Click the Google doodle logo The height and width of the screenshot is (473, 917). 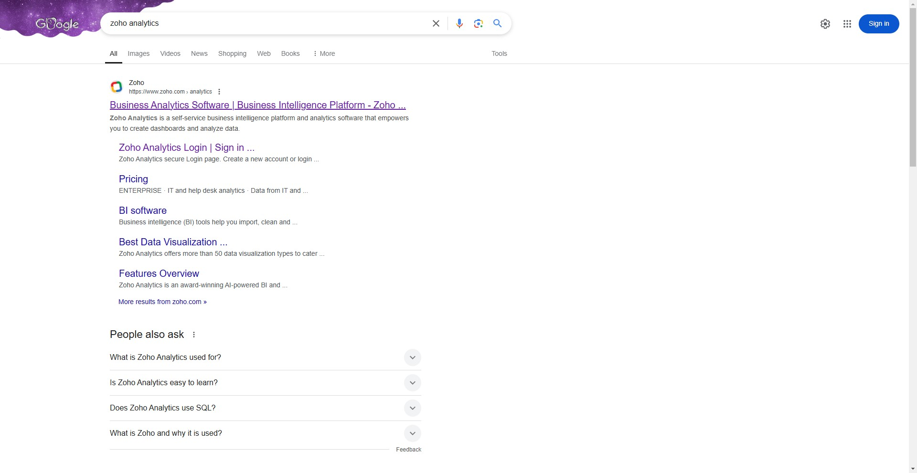pyautogui.click(x=57, y=23)
